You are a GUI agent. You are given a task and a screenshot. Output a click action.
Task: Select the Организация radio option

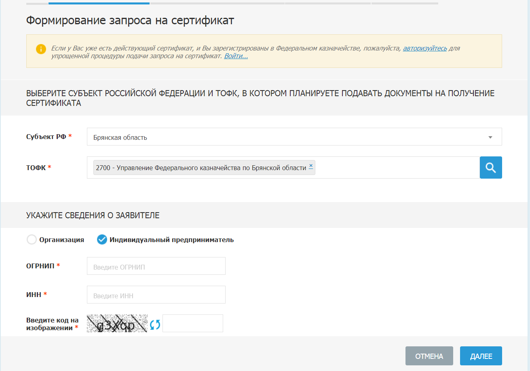[x=32, y=240]
